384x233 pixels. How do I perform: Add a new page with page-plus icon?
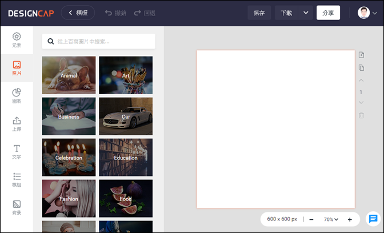click(361, 55)
